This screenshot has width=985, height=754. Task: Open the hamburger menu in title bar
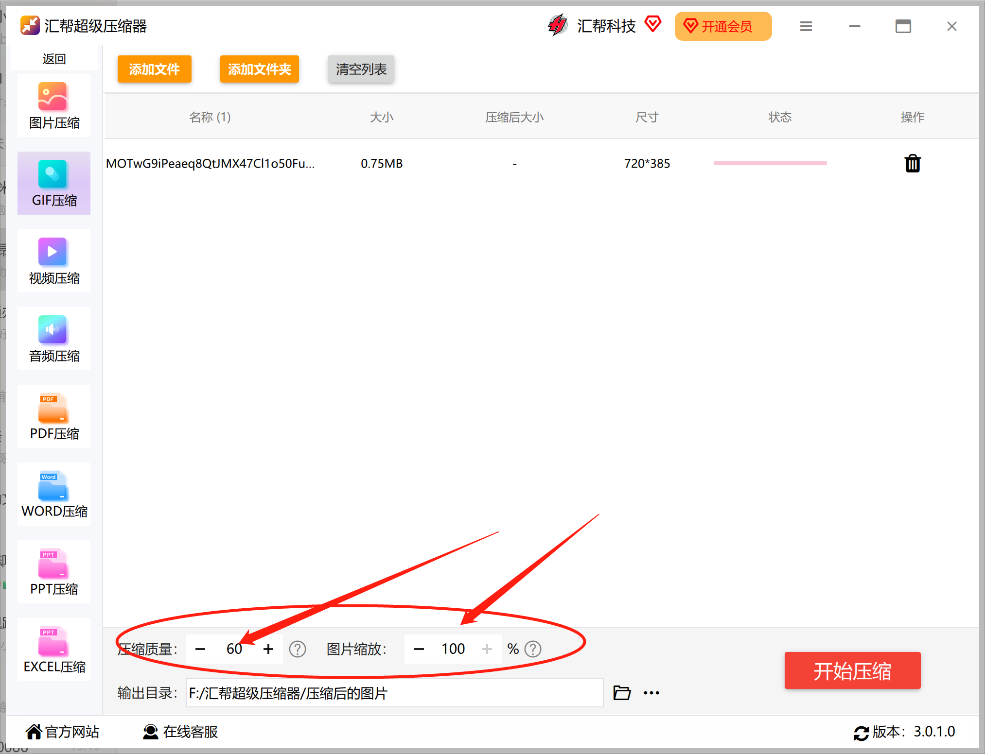pyautogui.click(x=806, y=26)
